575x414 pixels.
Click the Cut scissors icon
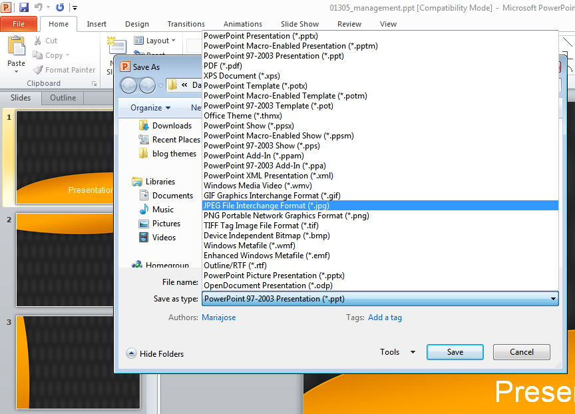point(37,41)
